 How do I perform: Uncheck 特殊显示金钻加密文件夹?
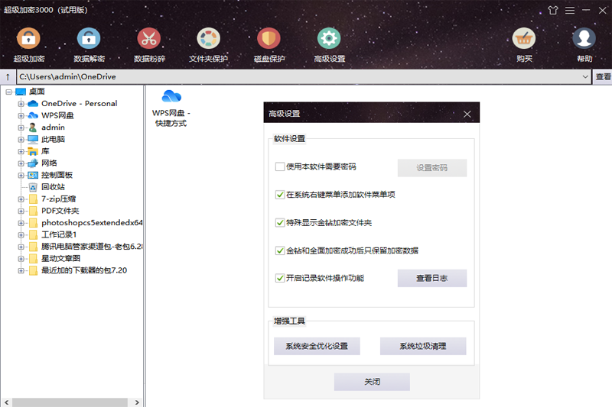(280, 223)
